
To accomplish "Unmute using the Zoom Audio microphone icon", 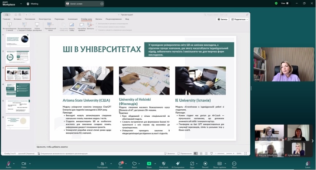I will coord(8,163).
